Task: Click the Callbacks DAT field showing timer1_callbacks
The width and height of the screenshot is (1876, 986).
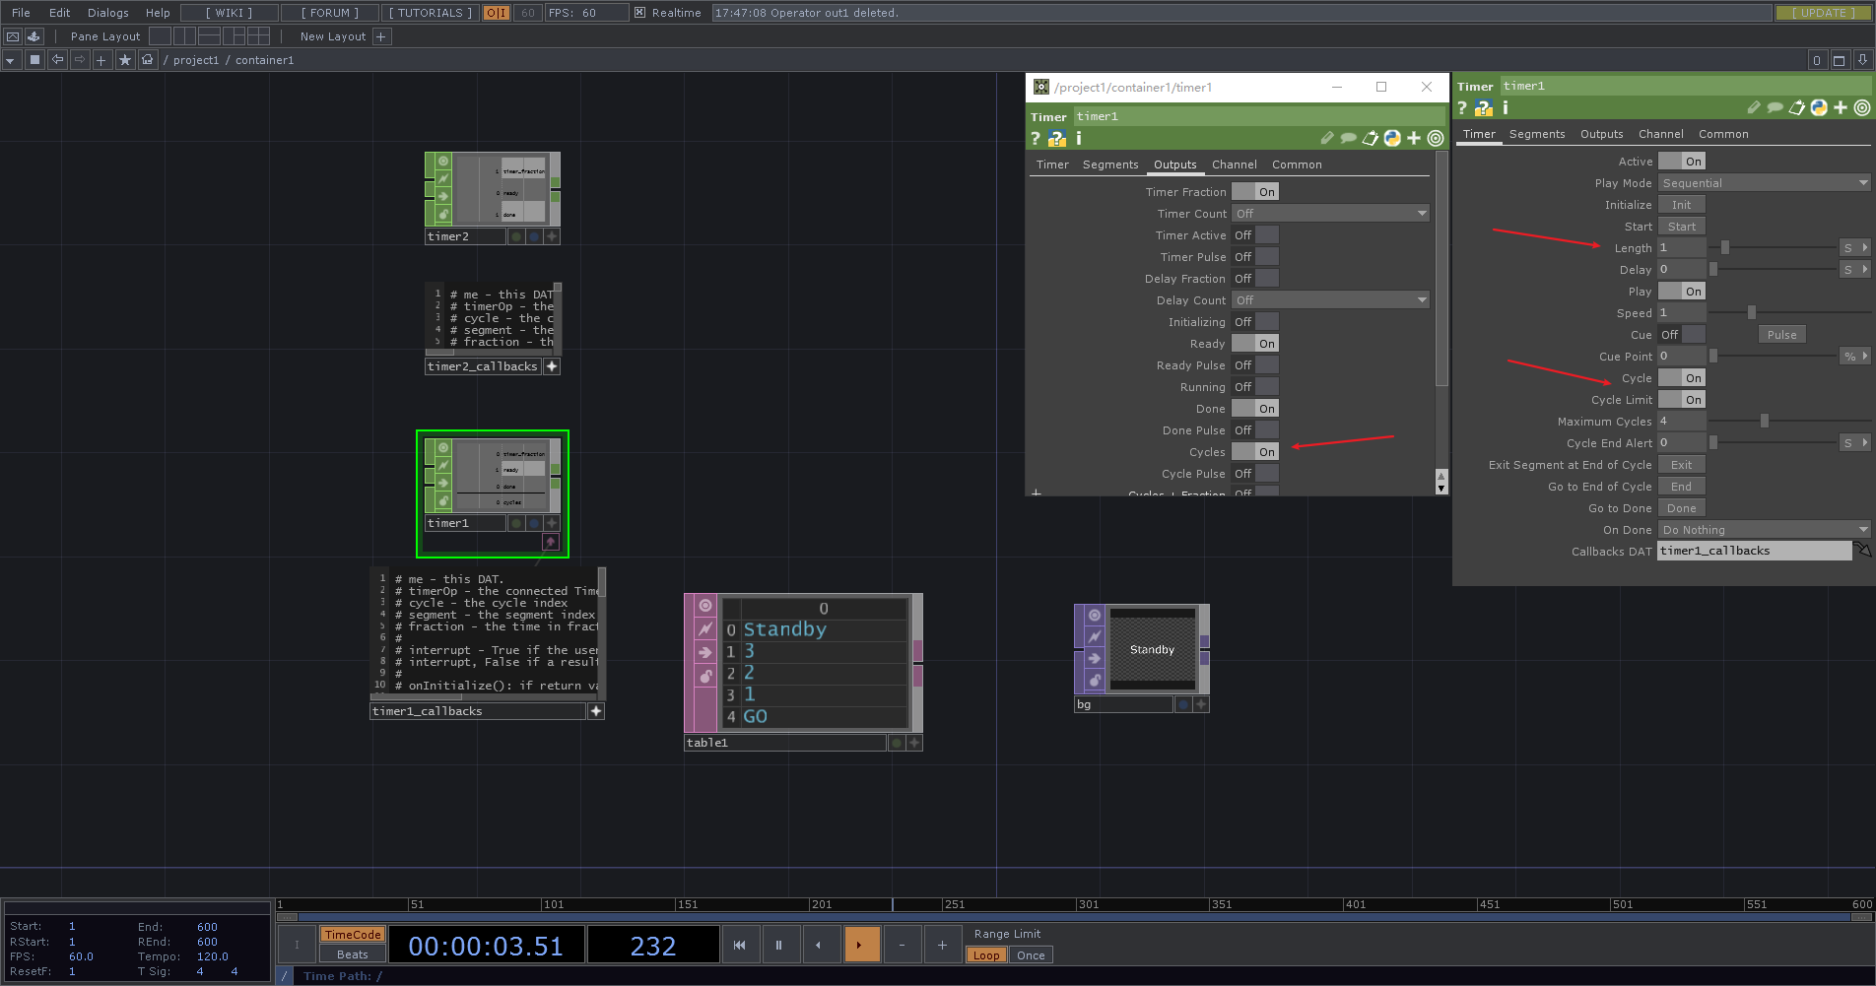Action: click(x=1754, y=551)
